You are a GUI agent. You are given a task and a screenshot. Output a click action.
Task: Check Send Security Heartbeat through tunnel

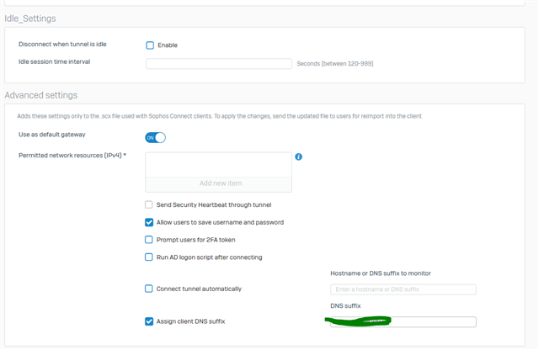[x=149, y=204]
